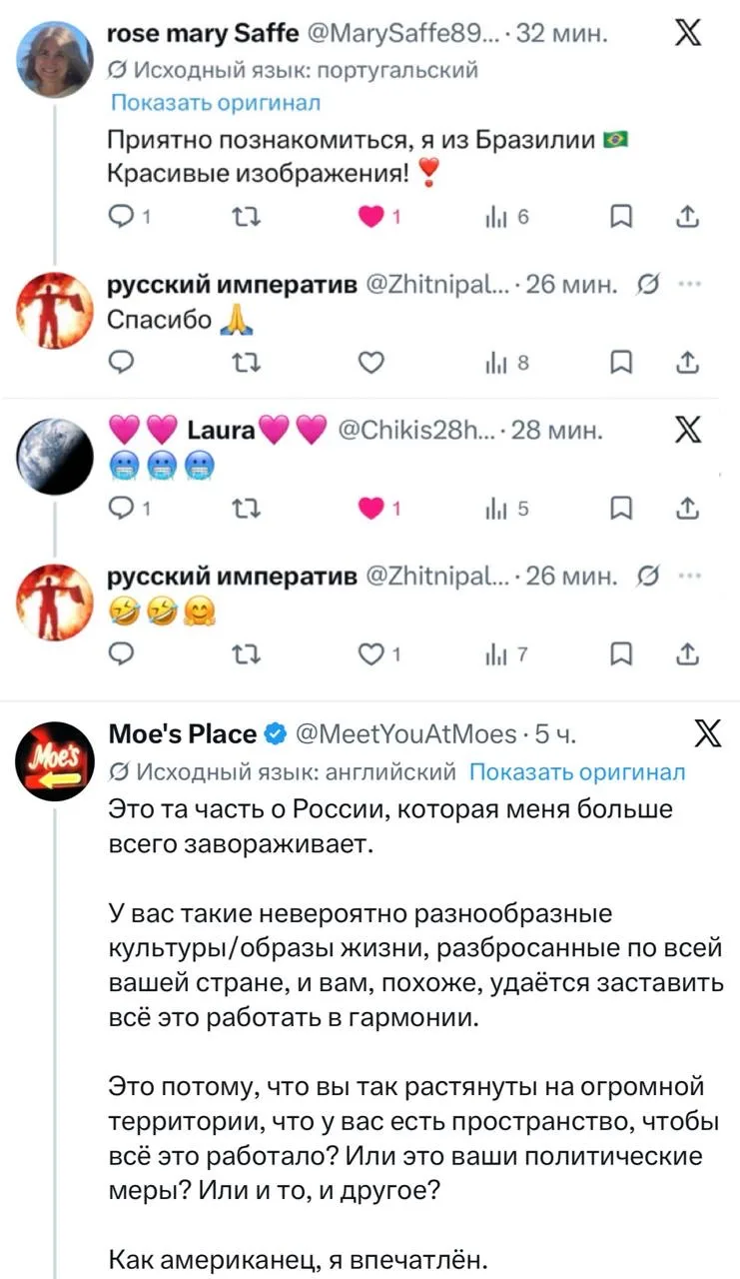Open more options on emoji reply by русский императив

[x=688, y=577]
